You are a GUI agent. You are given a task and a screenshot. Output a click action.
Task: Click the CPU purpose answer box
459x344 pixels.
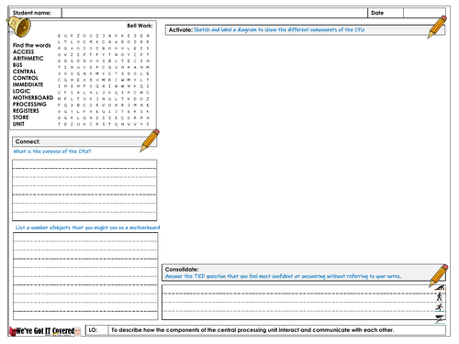[84, 190]
